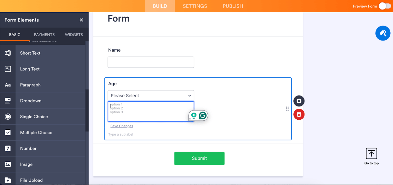Open the PUBLISH section

pos(233,6)
